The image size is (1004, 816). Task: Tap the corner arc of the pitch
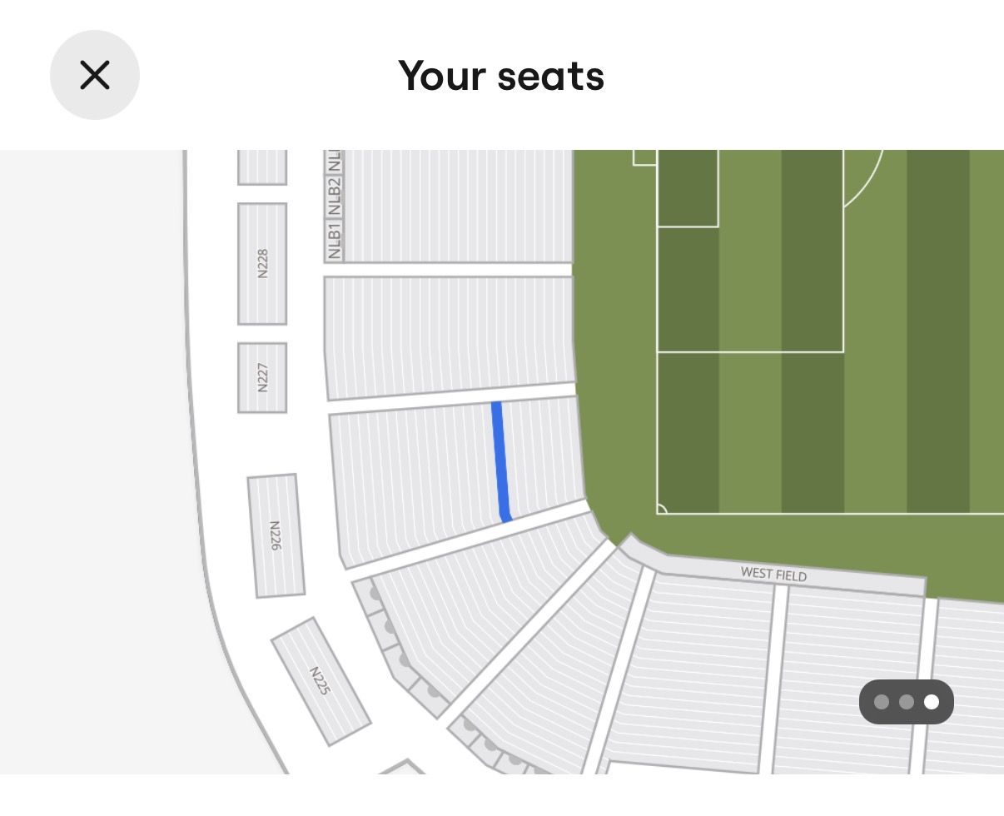pyautogui.click(x=662, y=509)
